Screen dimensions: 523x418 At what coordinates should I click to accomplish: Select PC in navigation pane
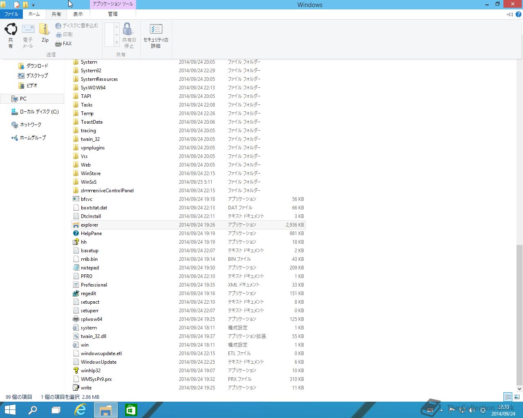(32, 99)
